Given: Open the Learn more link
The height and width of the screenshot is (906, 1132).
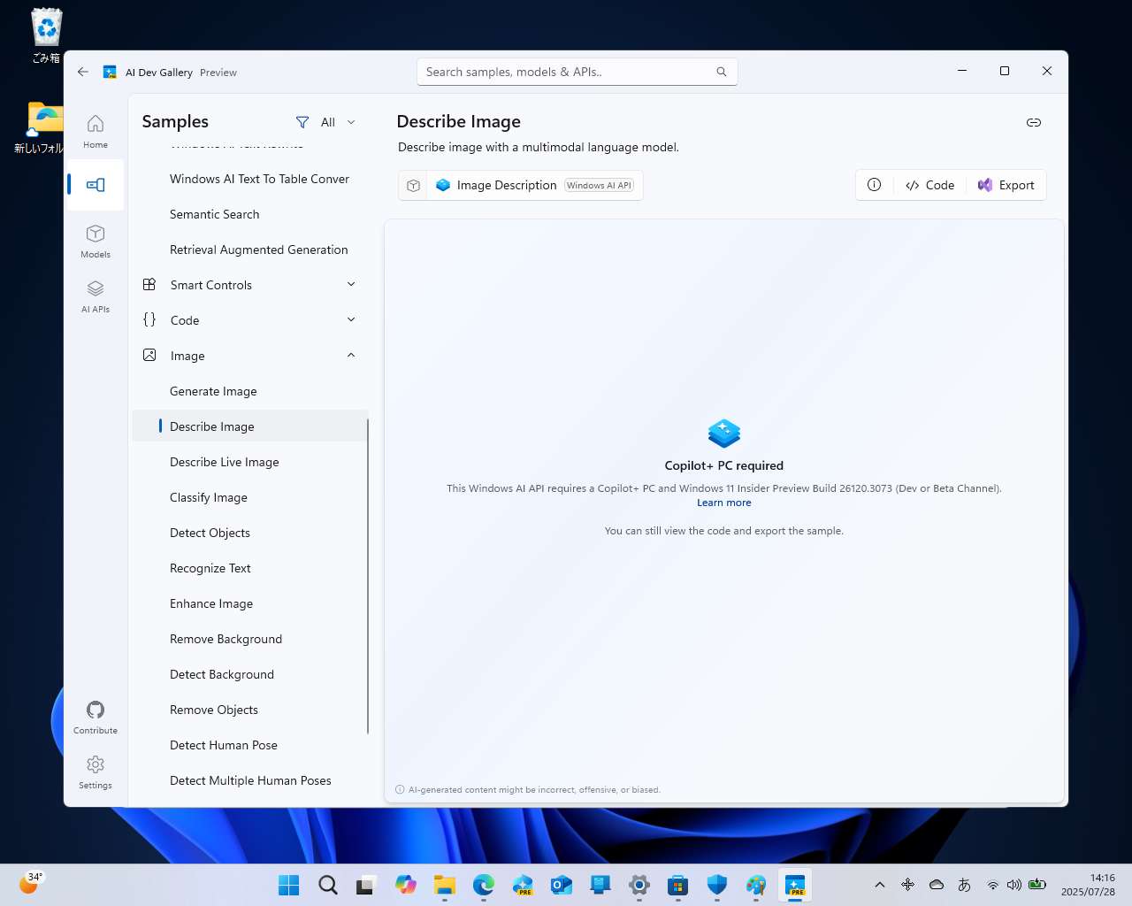Looking at the screenshot, I should coord(723,502).
